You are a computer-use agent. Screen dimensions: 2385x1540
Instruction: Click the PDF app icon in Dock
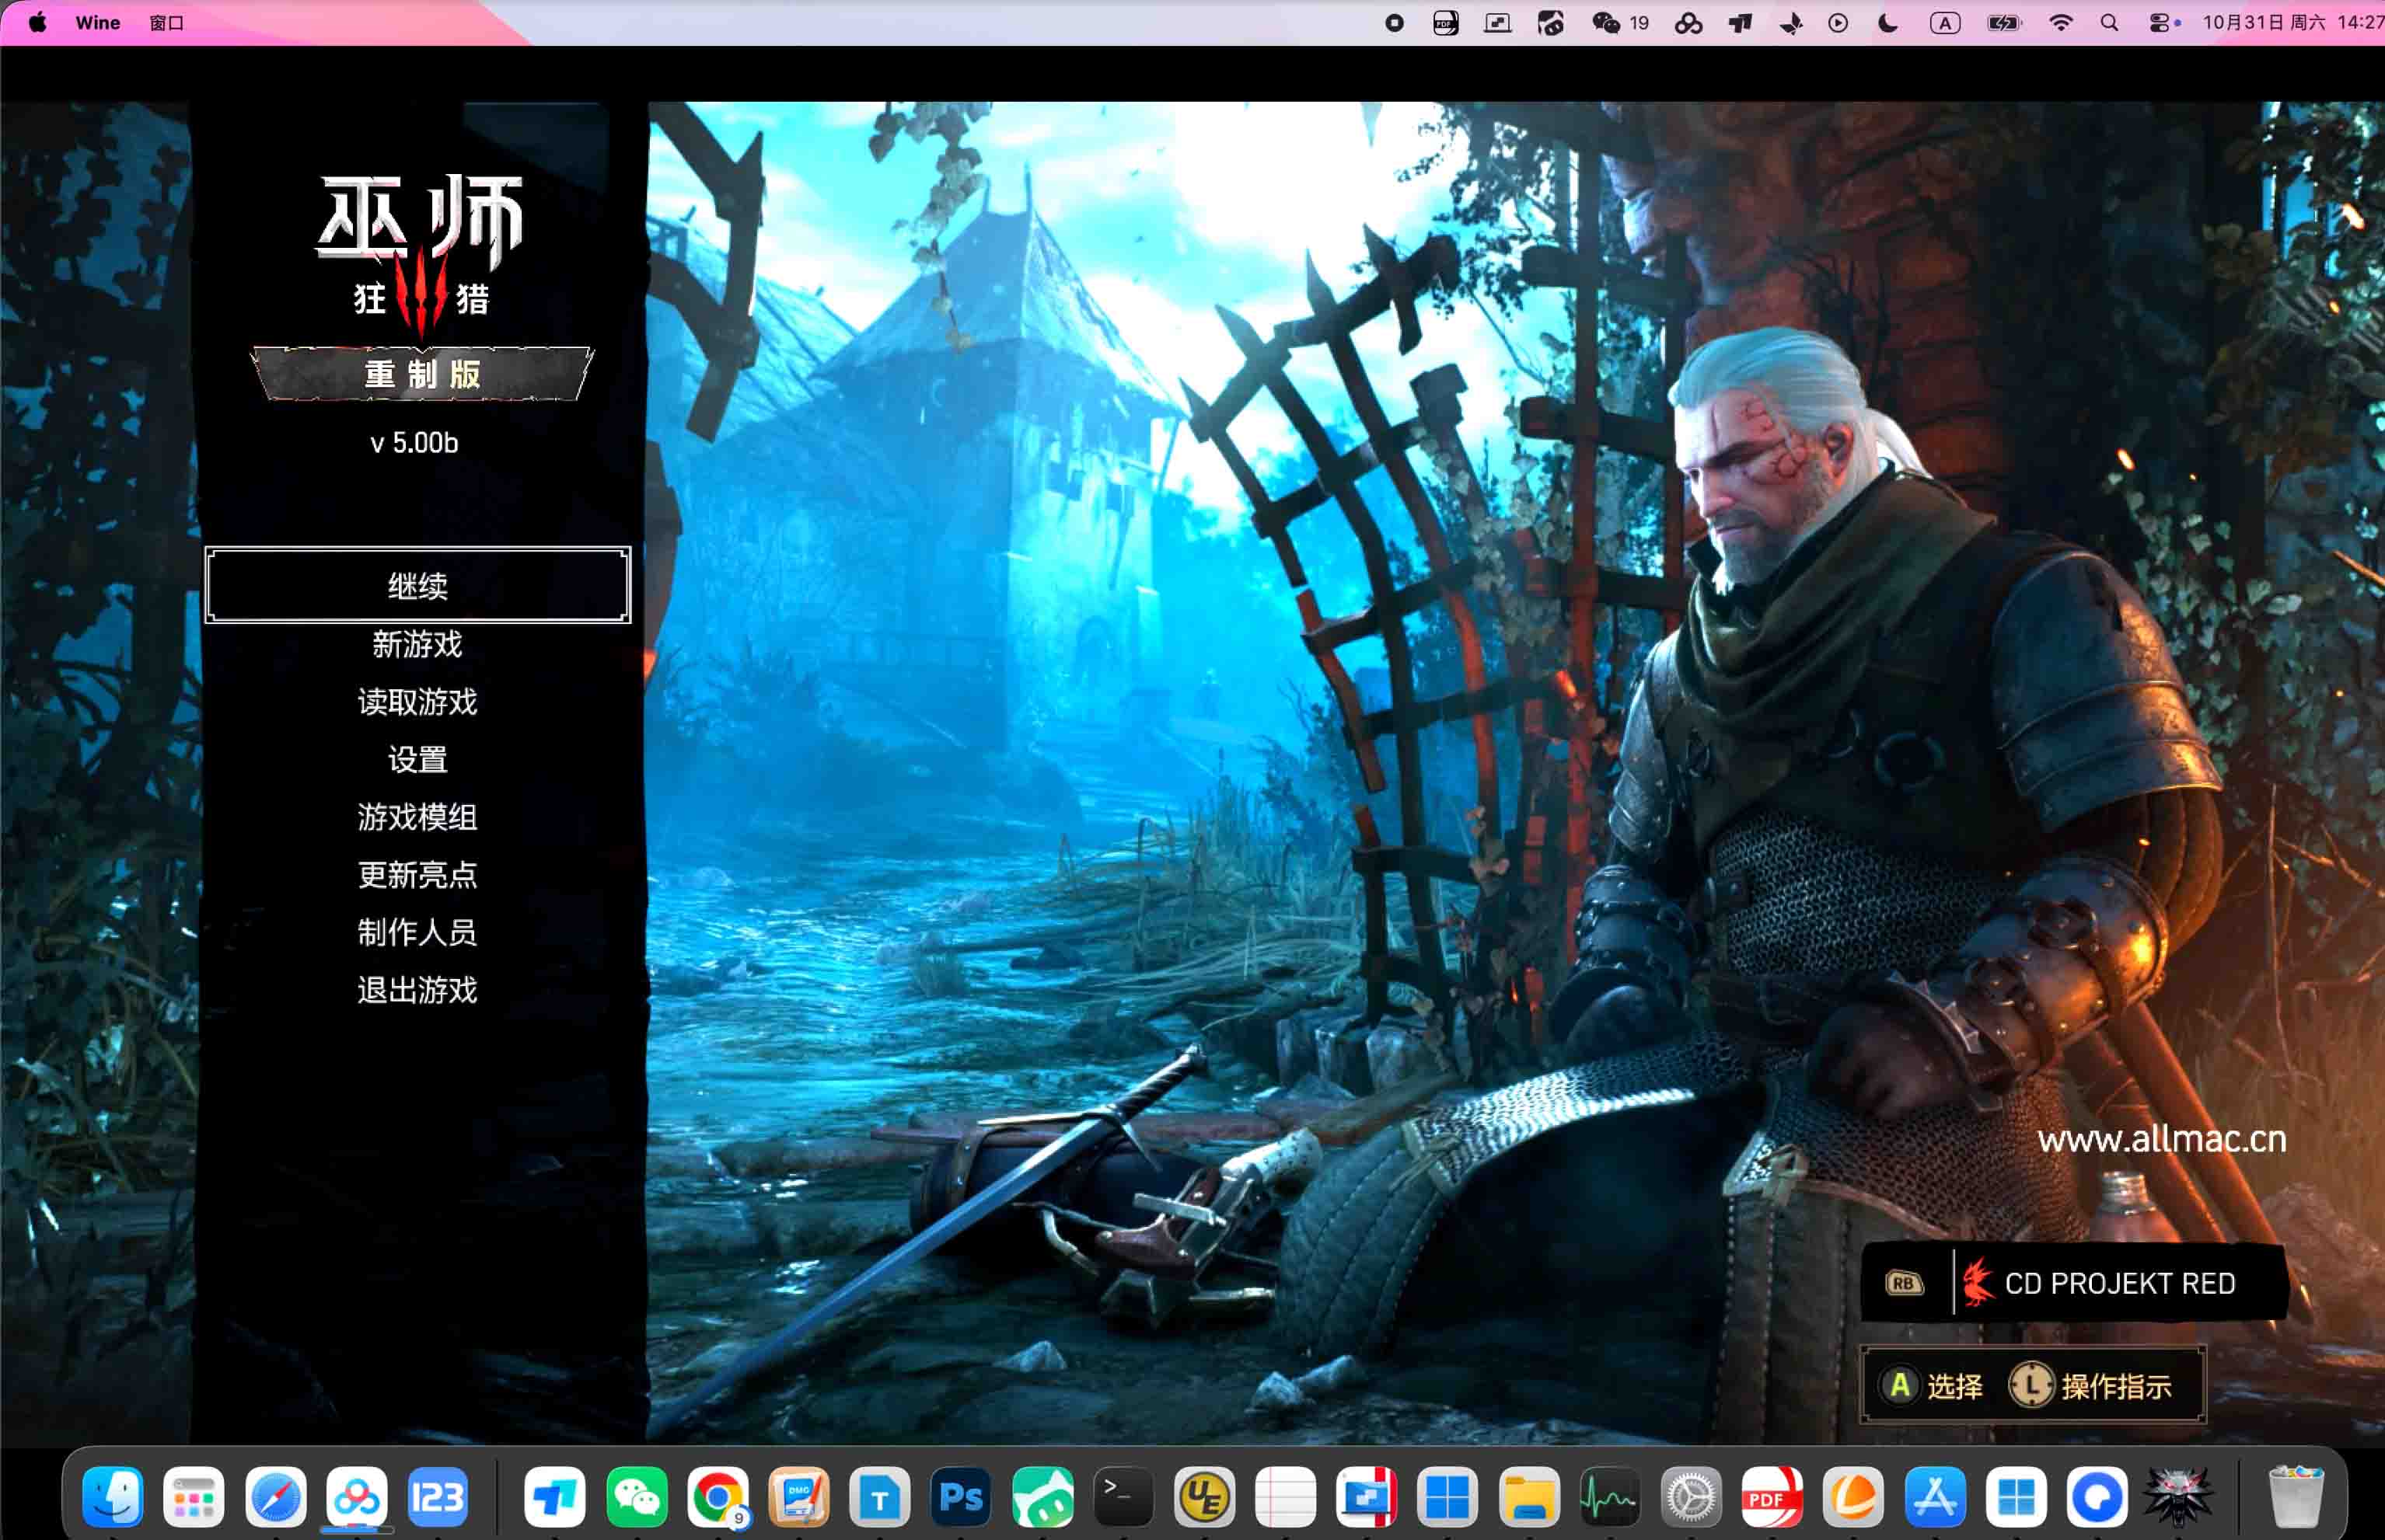pyautogui.click(x=1772, y=1497)
